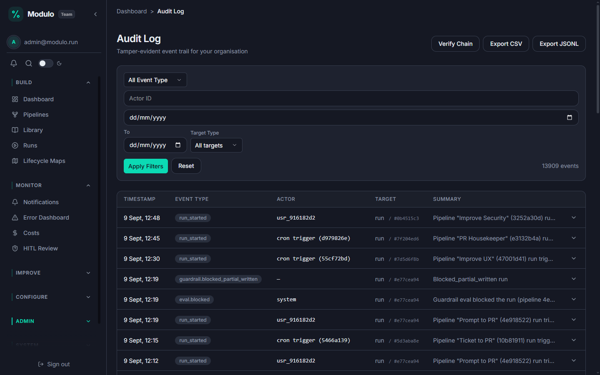Click actor cron trigger (d979826e)
Image resolution: width=600 pixels, height=375 pixels.
point(313,238)
